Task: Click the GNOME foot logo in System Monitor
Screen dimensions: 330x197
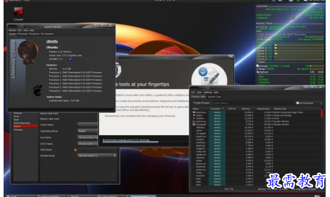Action: point(37,90)
